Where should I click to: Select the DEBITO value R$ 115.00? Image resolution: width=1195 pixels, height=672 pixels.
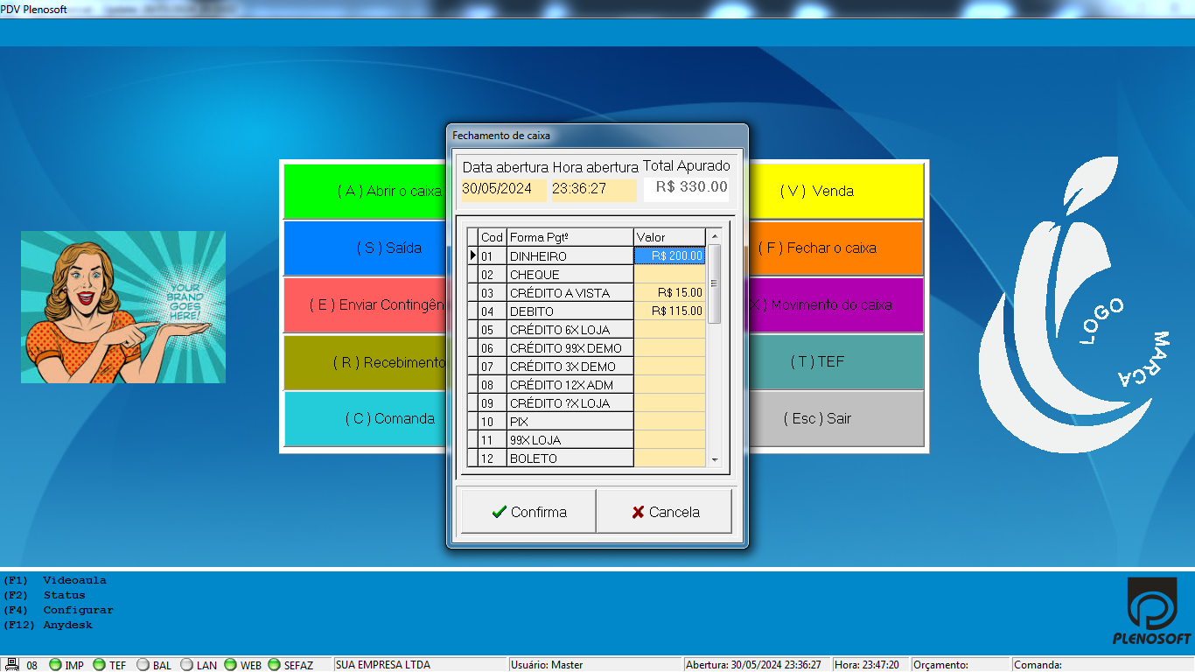(669, 311)
